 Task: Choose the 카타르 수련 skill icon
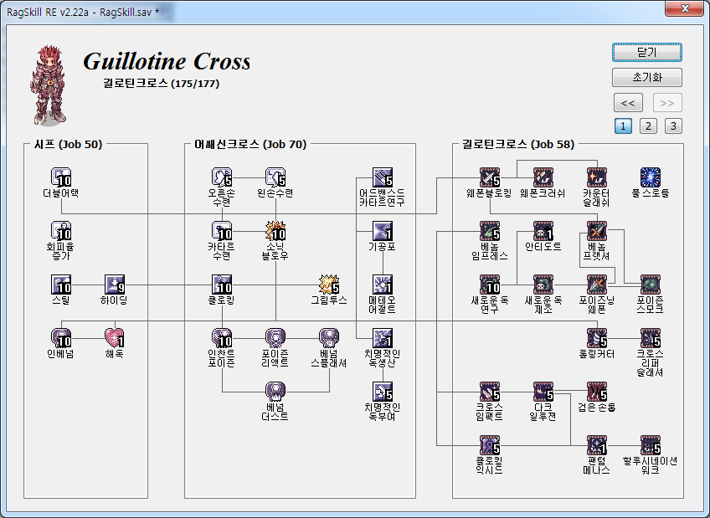point(222,231)
